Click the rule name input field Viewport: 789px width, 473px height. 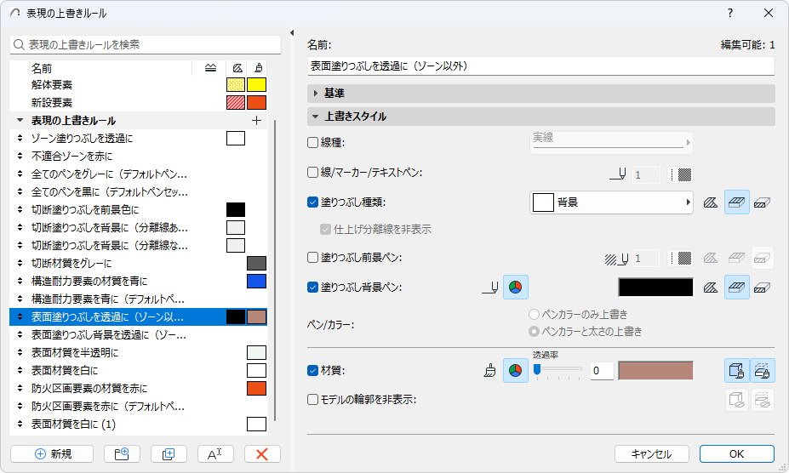[541, 66]
